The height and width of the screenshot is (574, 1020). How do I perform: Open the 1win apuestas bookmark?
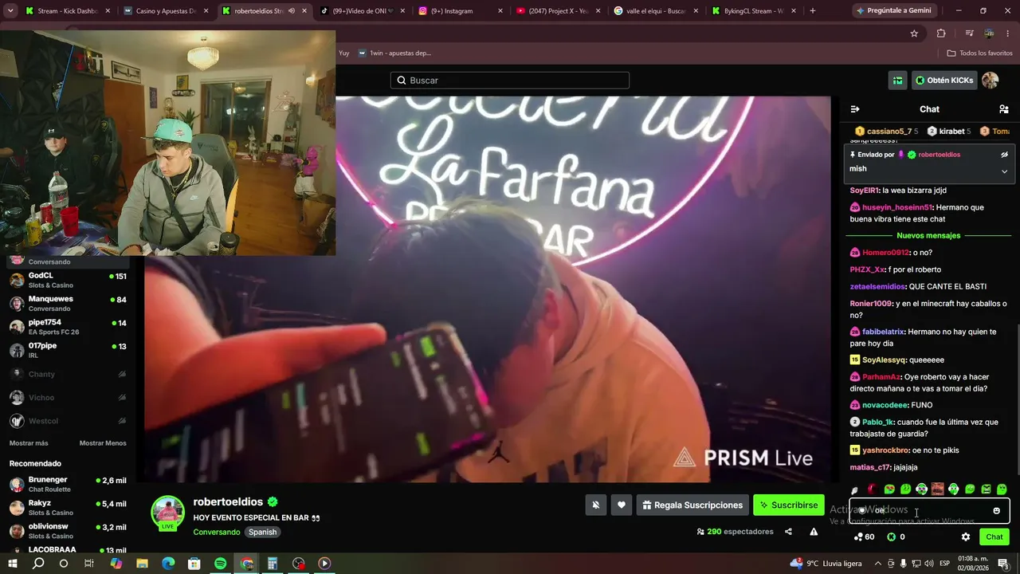tap(394, 53)
